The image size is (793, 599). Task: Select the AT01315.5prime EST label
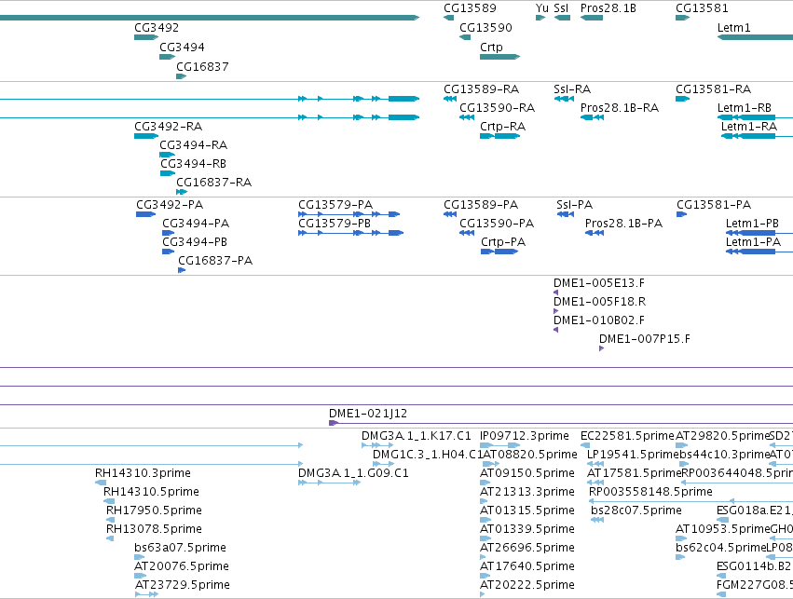527,511
